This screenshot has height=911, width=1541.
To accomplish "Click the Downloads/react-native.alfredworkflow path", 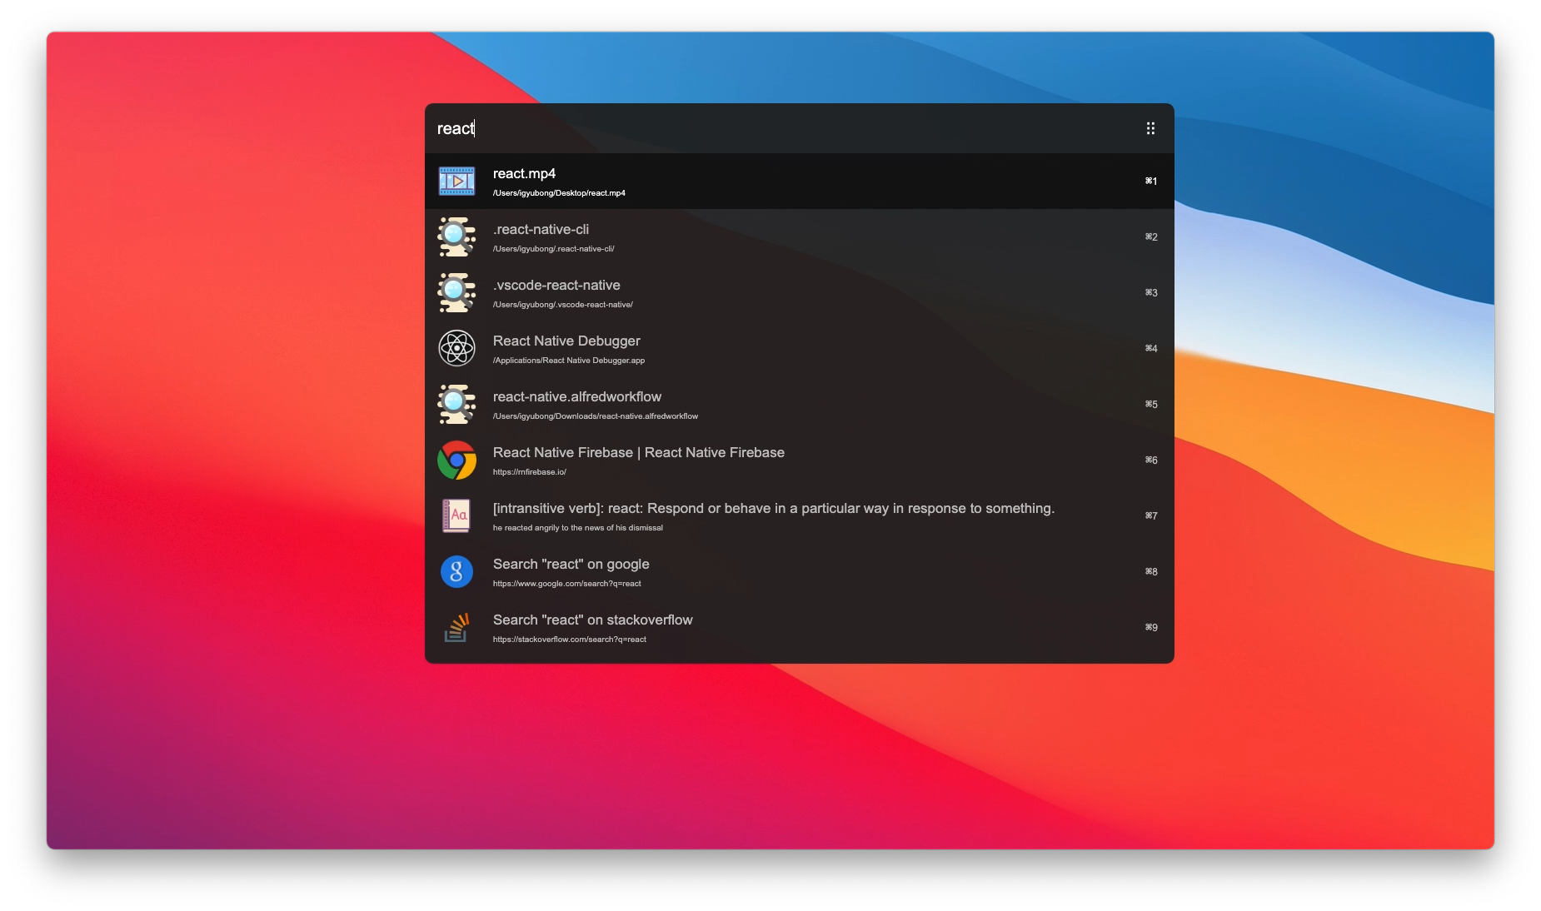I will [596, 416].
